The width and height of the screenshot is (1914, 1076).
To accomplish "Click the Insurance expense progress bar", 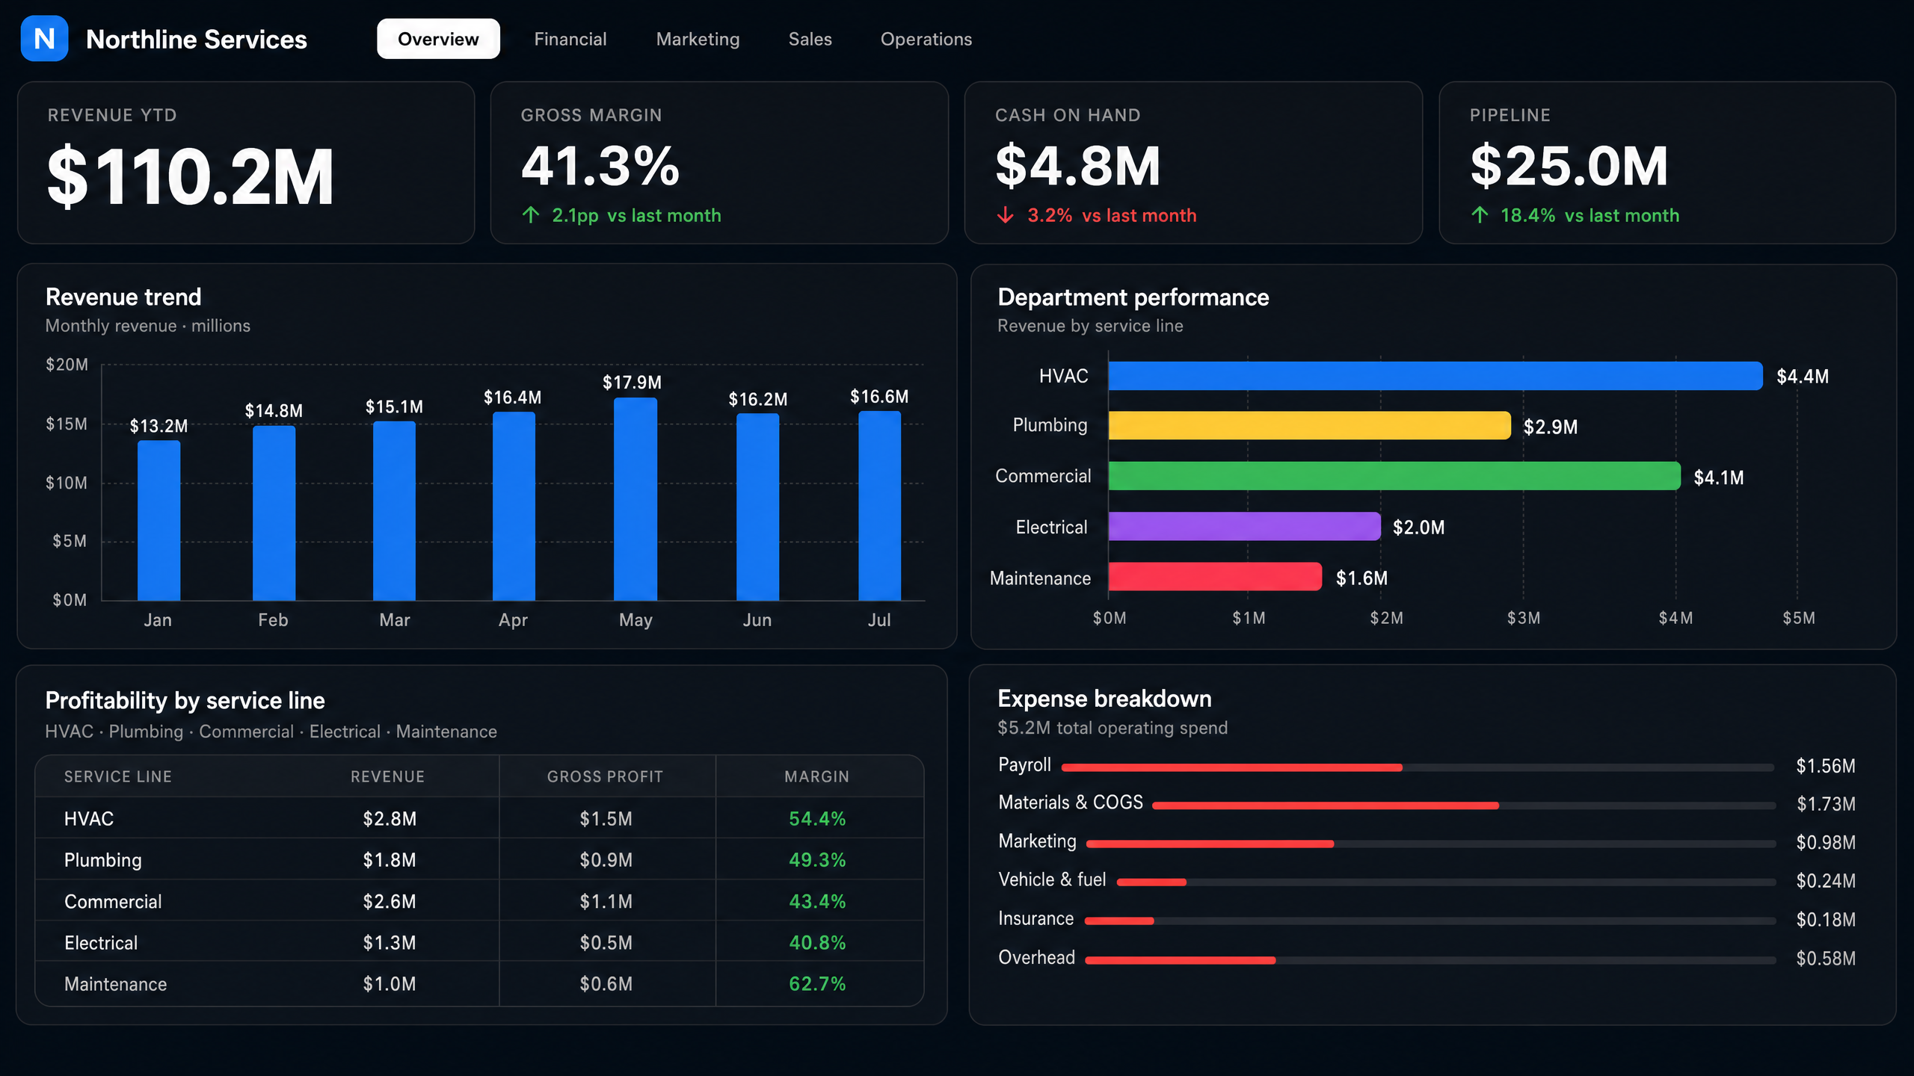I will click(x=1430, y=921).
